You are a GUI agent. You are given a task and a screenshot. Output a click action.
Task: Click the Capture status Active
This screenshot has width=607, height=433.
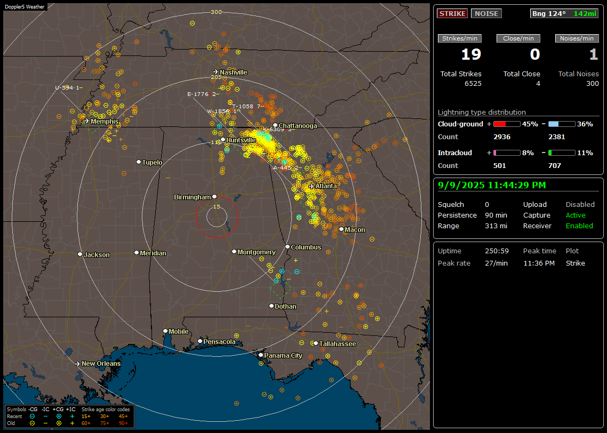[575, 215]
